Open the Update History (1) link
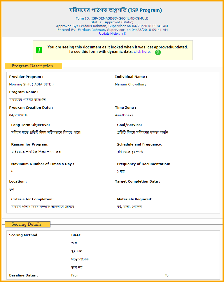224x282 pixels. click(x=113, y=34)
